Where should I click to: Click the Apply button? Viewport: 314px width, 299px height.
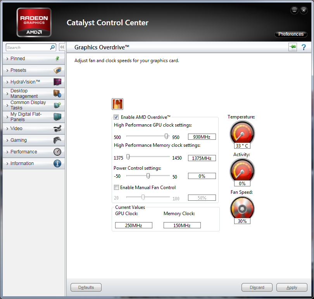pos(292,287)
